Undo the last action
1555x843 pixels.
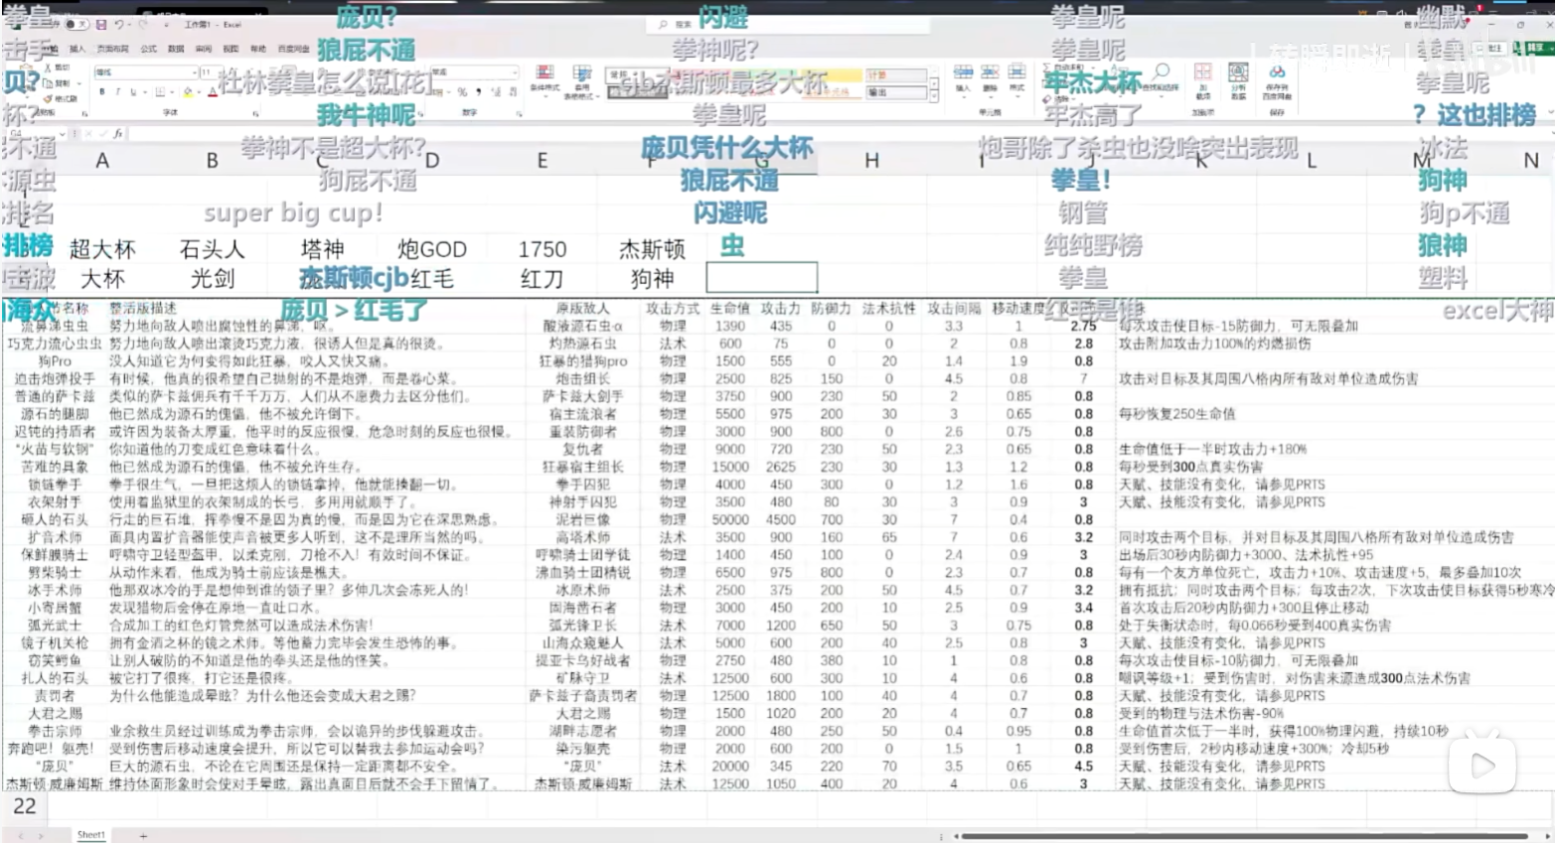(x=118, y=24)
